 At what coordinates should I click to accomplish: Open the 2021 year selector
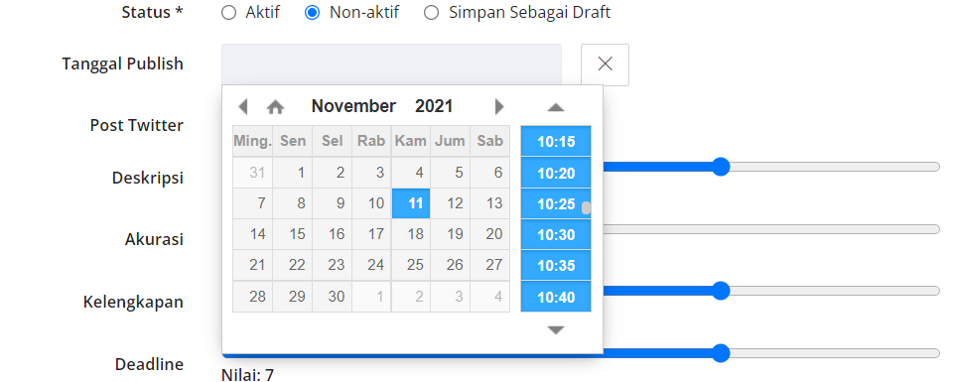tap(434, 106)
